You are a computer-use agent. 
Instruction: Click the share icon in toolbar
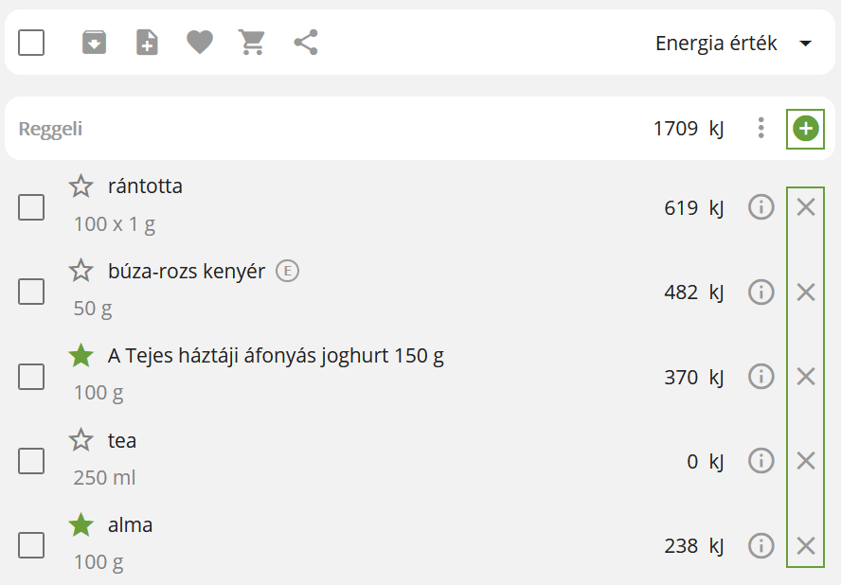pyautogui.click(x=306, y=43)
